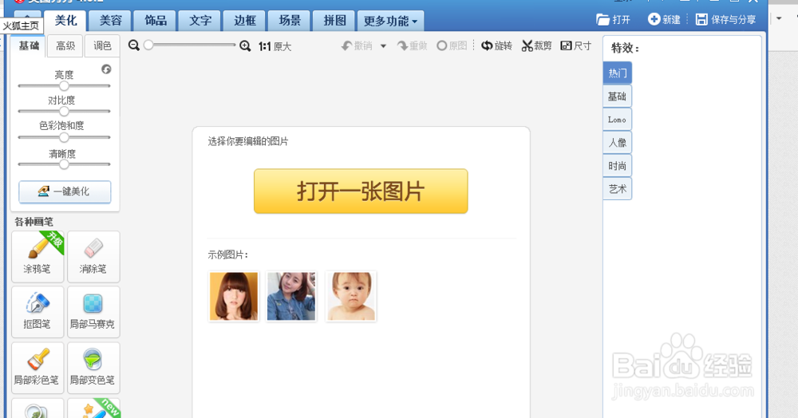The height and width of the screenshot is (418, 798).
Task: Click the 清晰度 sharpness slider
Action: tap(64, 164)
